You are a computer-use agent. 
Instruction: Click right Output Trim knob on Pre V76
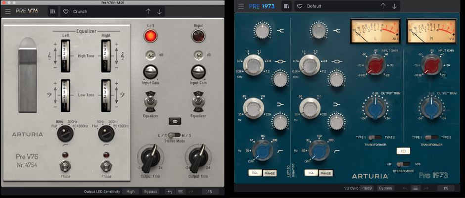point(198,157)
